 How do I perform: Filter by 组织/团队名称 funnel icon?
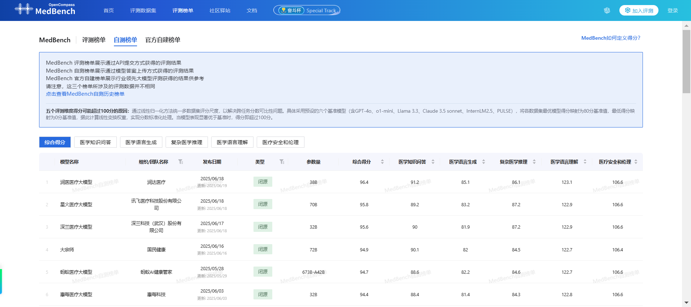180,162
